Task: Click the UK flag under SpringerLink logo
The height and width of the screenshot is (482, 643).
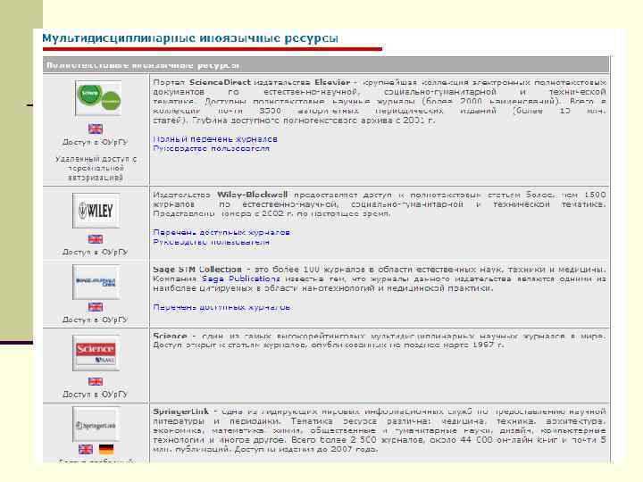Action: click(x=86, y=450)
